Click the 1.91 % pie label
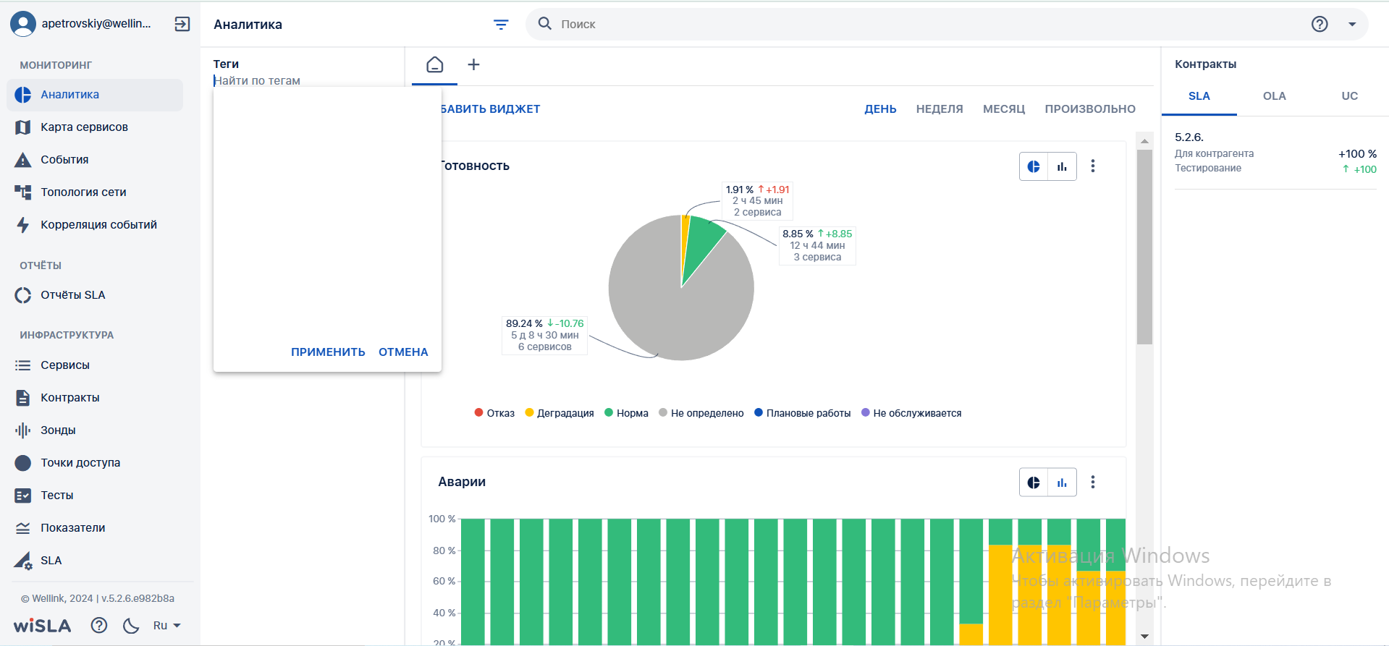 pyautogui.click(x=757, y=200)
